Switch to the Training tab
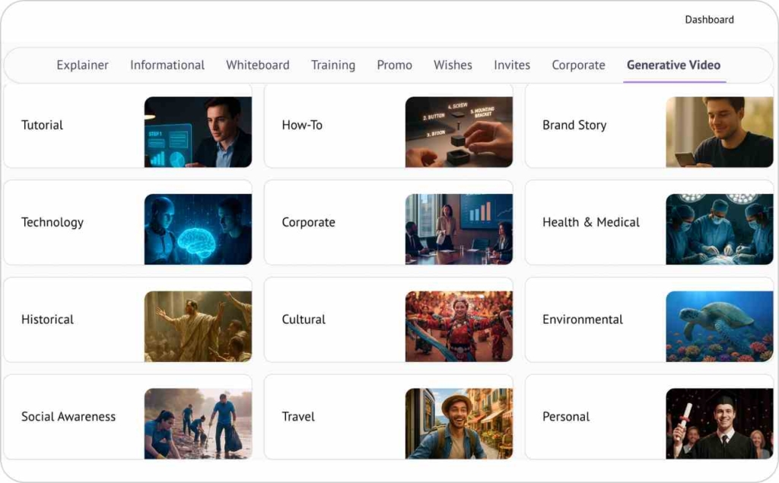Screen dimensions: 779x483 point(332,65)
